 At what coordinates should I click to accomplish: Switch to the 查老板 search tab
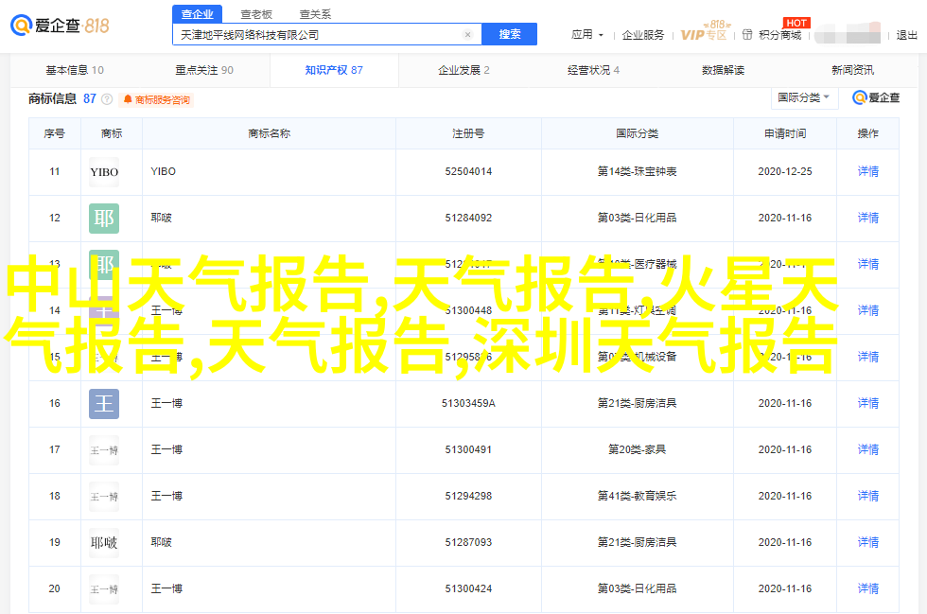[x=256, y=14]
